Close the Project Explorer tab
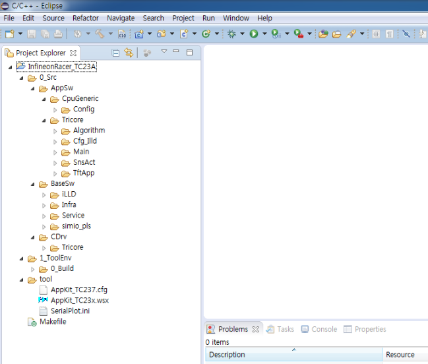The image size is (428, 364). coord(73,53)
